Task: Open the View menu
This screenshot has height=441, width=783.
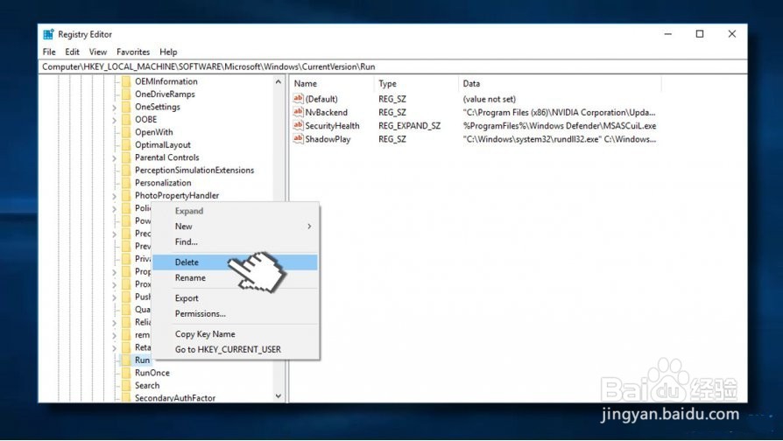Action: 98,52
